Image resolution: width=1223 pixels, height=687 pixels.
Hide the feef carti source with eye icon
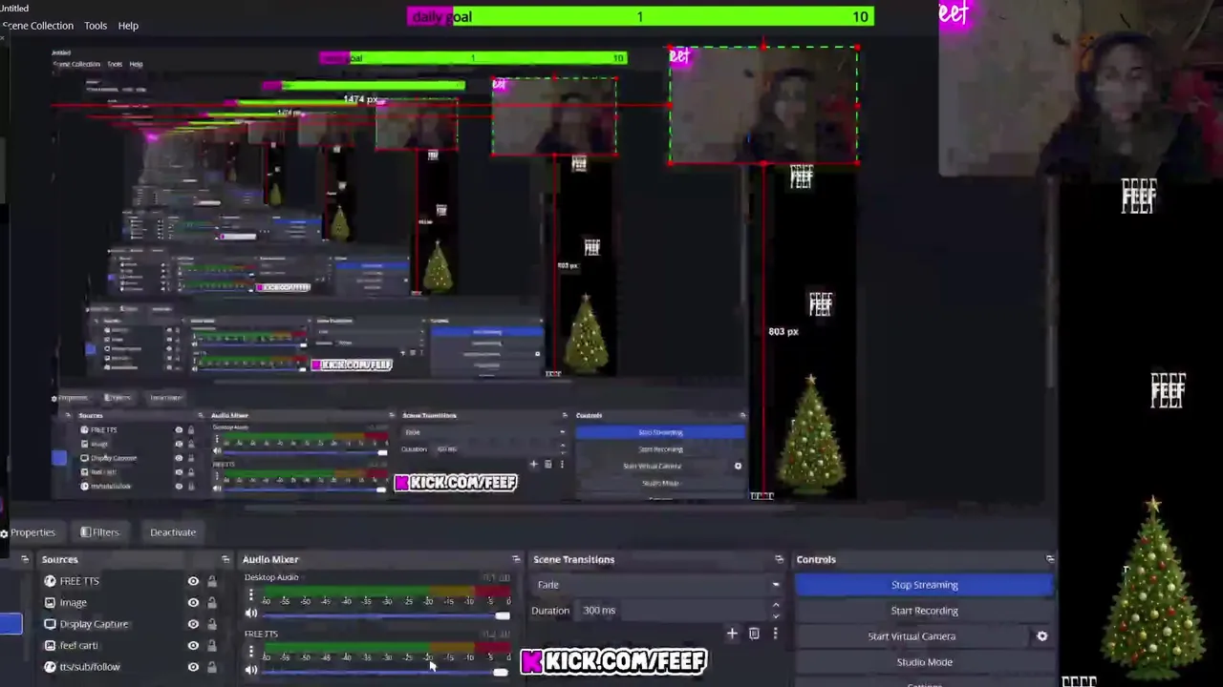193,645
